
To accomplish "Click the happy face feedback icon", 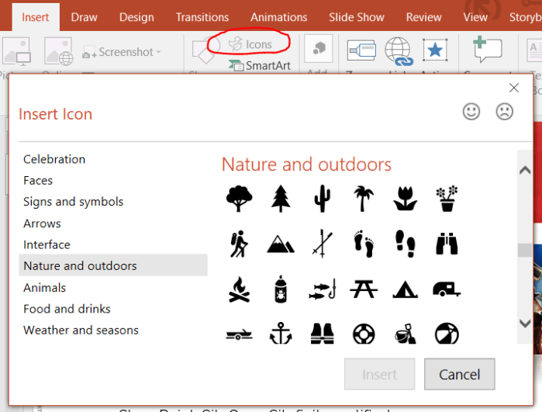I will pos(471,112).
